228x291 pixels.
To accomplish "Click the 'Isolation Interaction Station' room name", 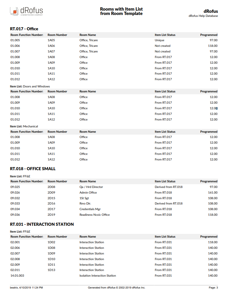I will pos(98,276).
